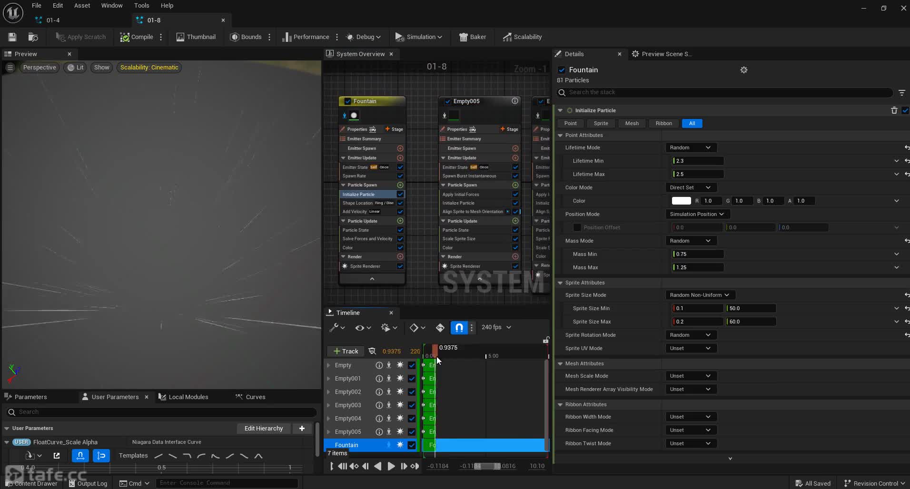910x489 pixels.
Task: Open the Preview Scene Settings tab
Action: point(662,54)
